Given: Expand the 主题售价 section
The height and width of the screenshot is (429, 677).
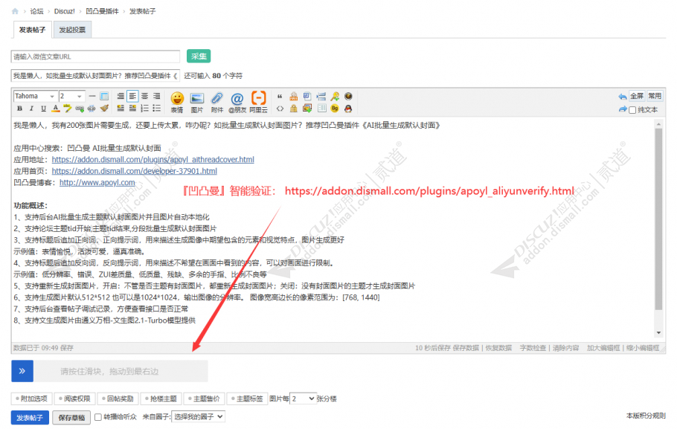Looking at the screenshot, I should coord(205,399).
